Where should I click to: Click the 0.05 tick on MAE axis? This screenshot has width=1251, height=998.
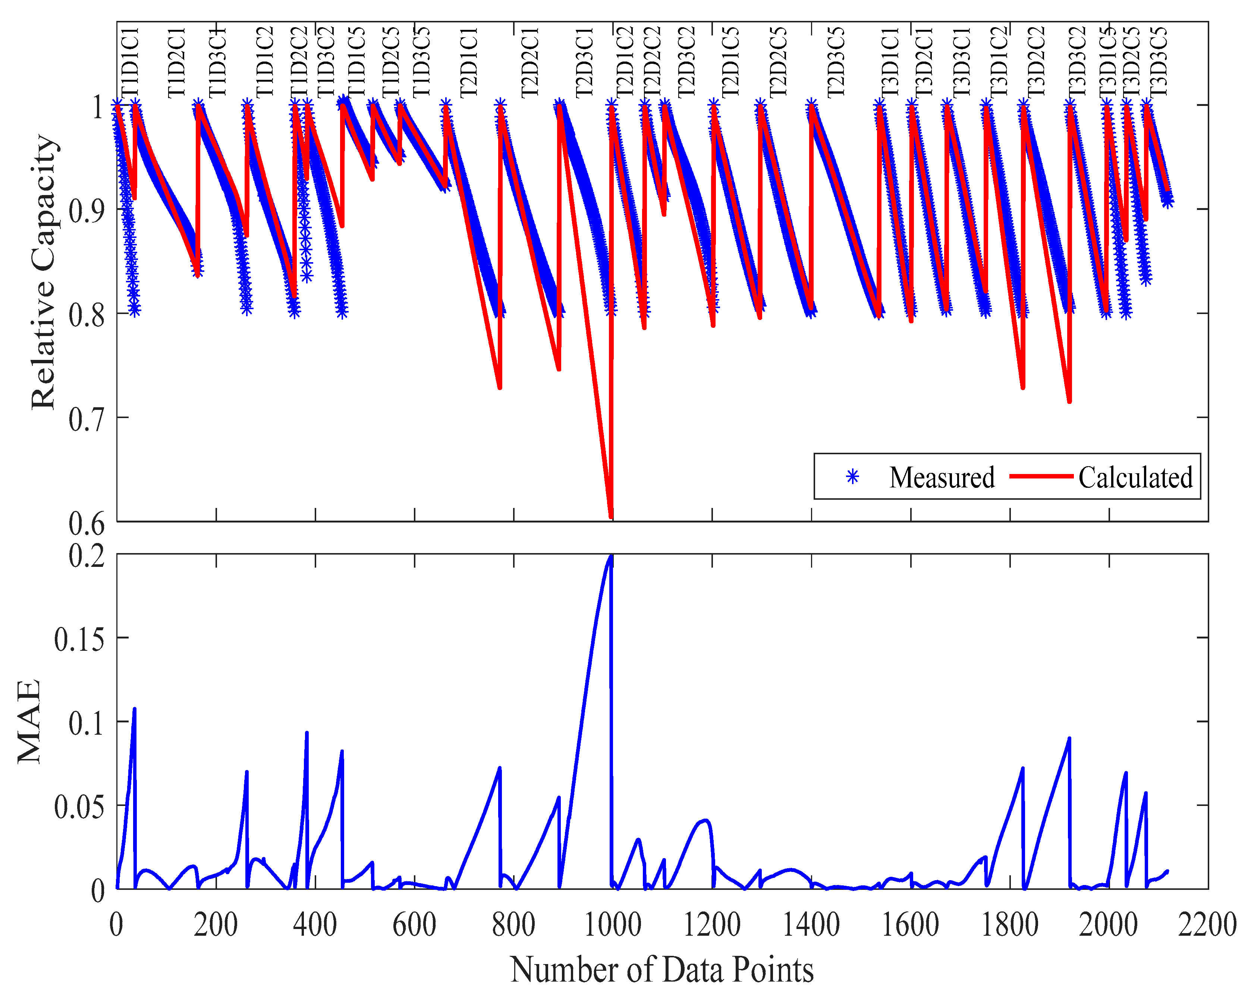coord(79,807)
